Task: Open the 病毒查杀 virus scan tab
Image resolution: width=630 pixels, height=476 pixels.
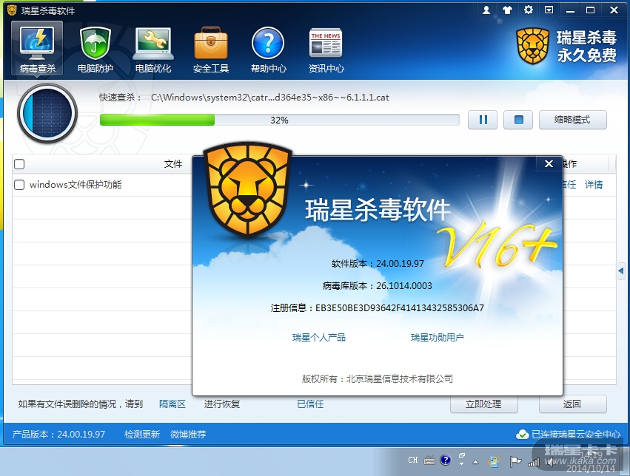Action: coord(37,50)
